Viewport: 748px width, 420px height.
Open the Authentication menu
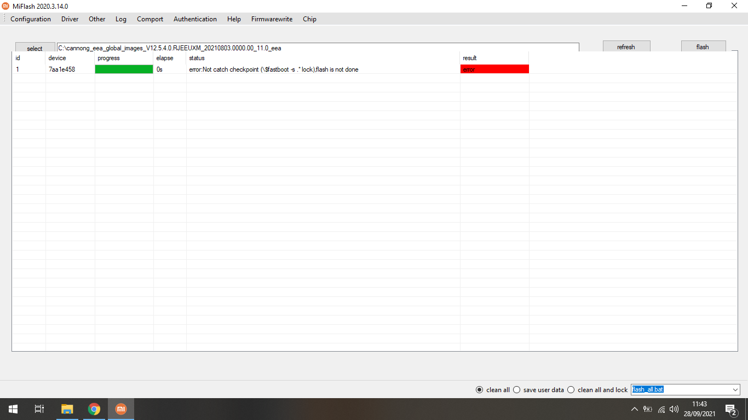click(195, 19)
